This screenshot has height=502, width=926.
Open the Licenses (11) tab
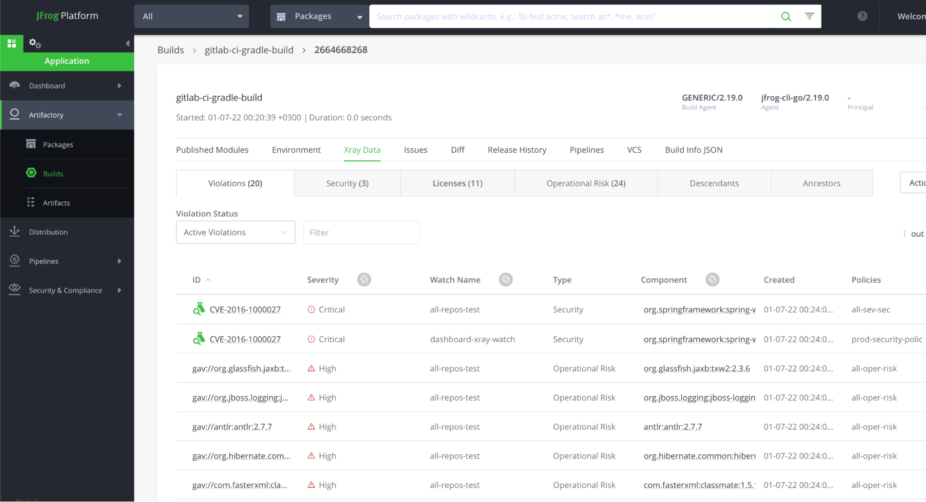coord(457,183)
